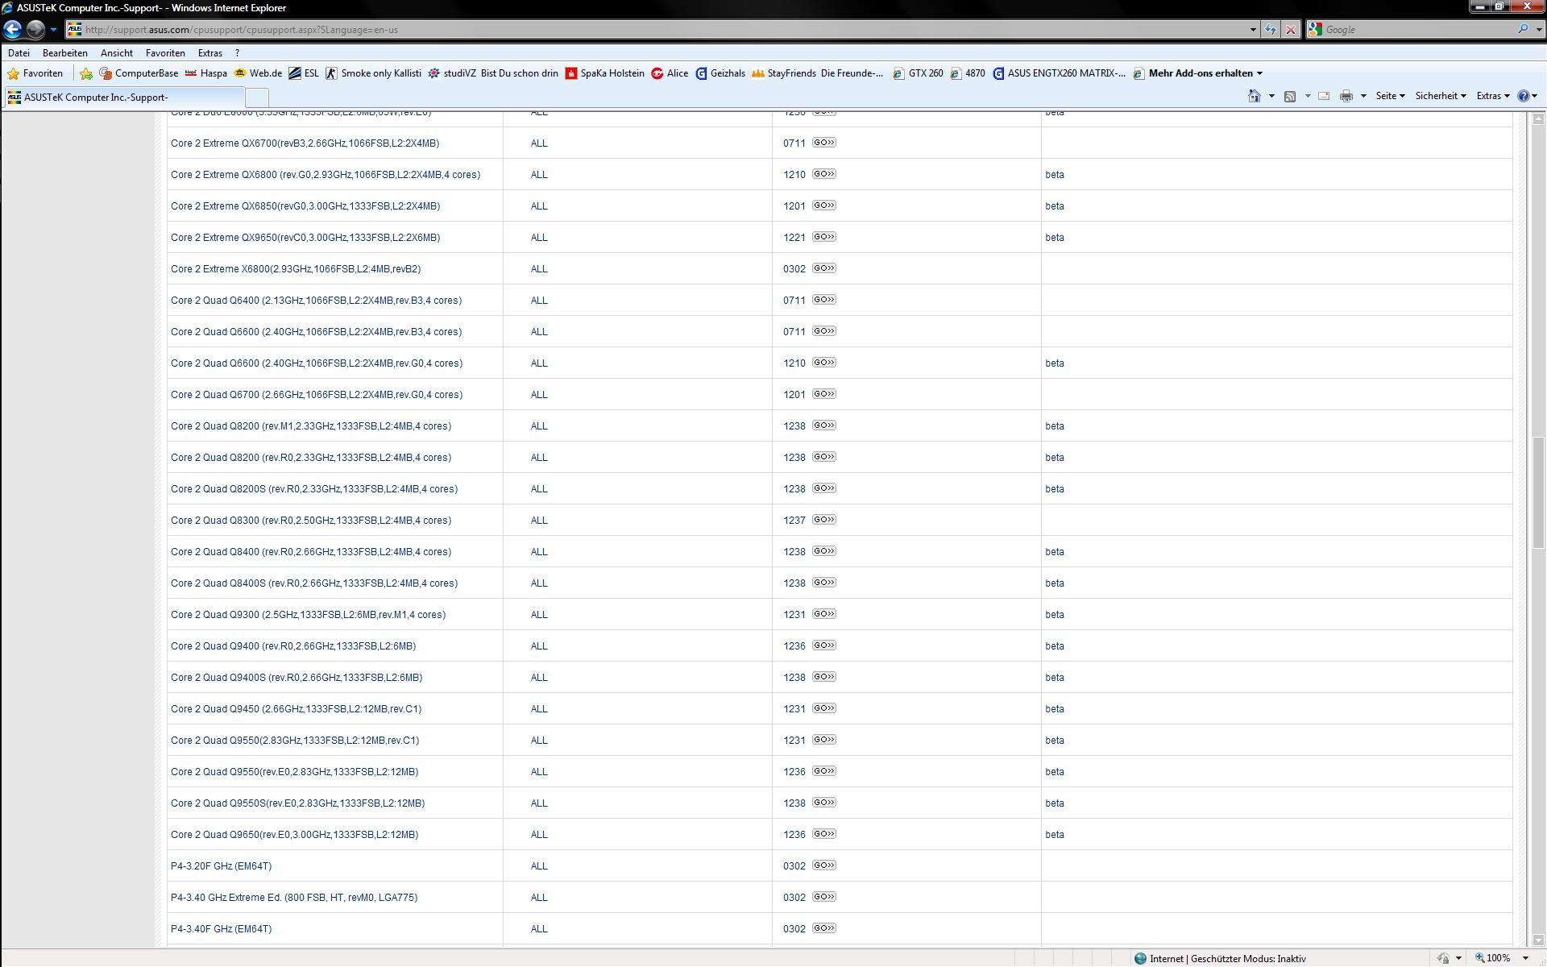
Task: Open the Seite dropdown menu
Action: [1390, 96]
